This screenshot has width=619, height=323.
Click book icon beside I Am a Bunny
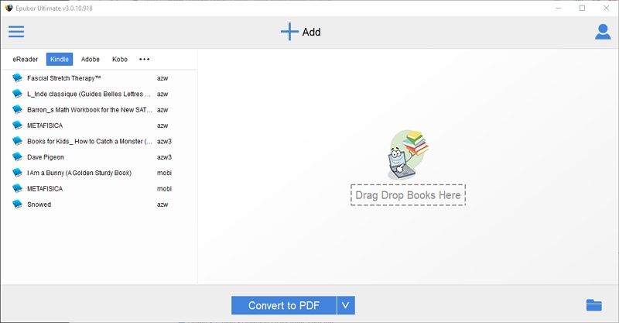pos(17,173)
